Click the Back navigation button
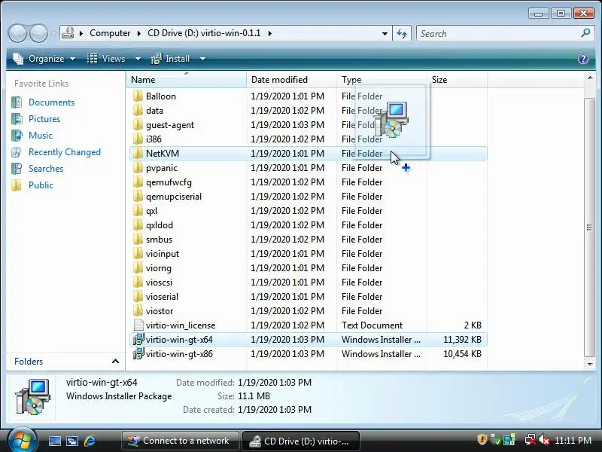Viewport: 602px width, 452px height. tap(17, 33)
